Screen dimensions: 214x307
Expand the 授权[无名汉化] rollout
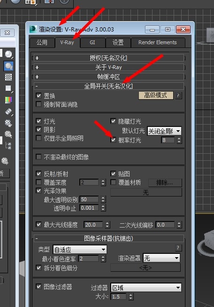click(x=109, y=58)
